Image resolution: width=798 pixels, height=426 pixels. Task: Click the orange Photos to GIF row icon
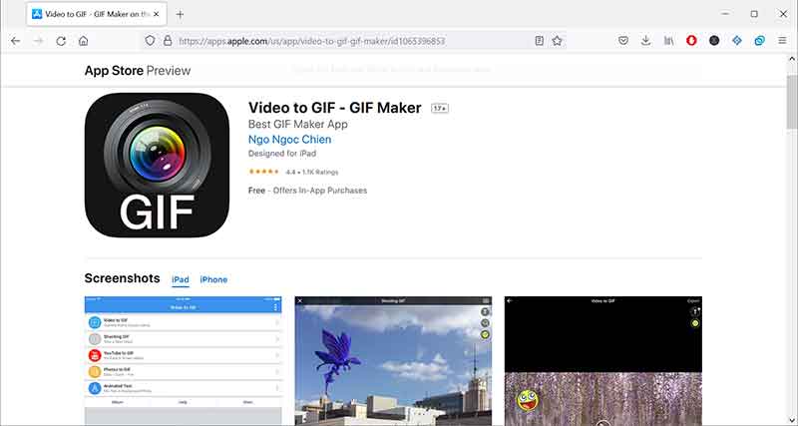point(95,371)
